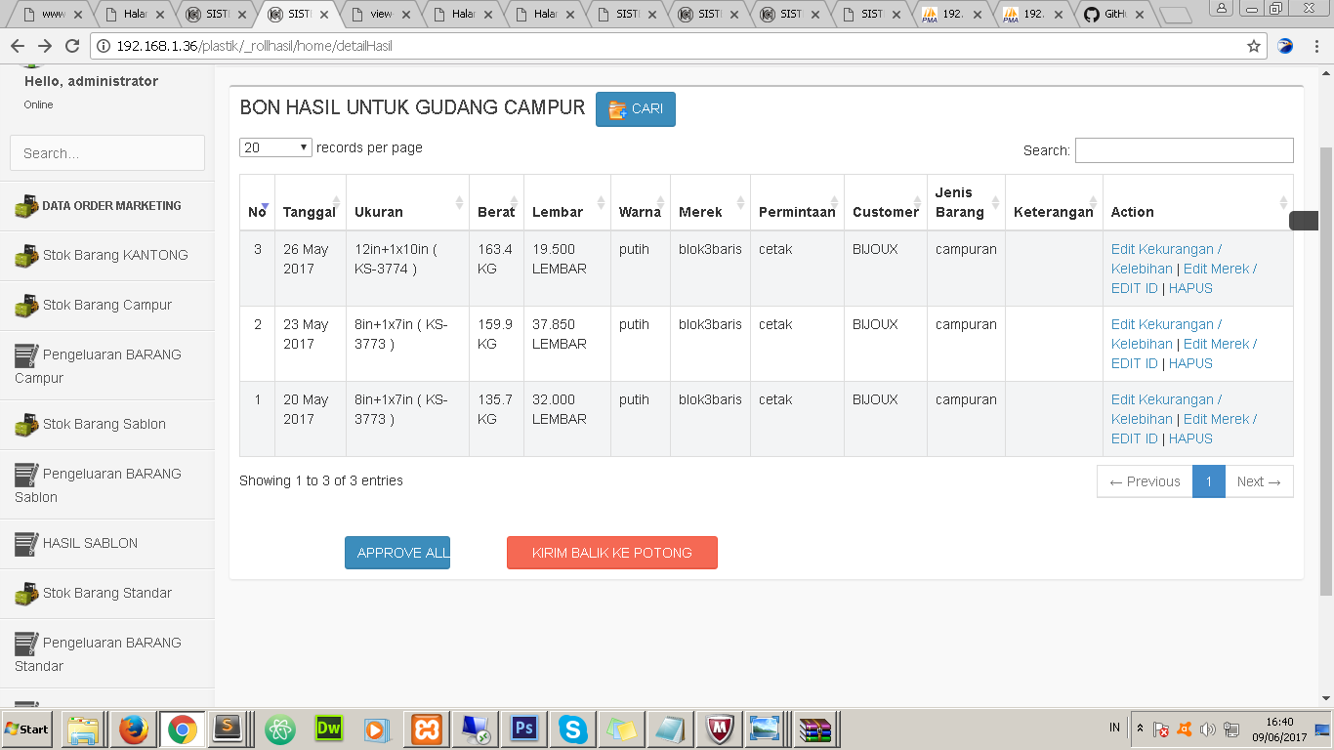
Task: Click the APPROVE ALL button
Action: point(397,553)
